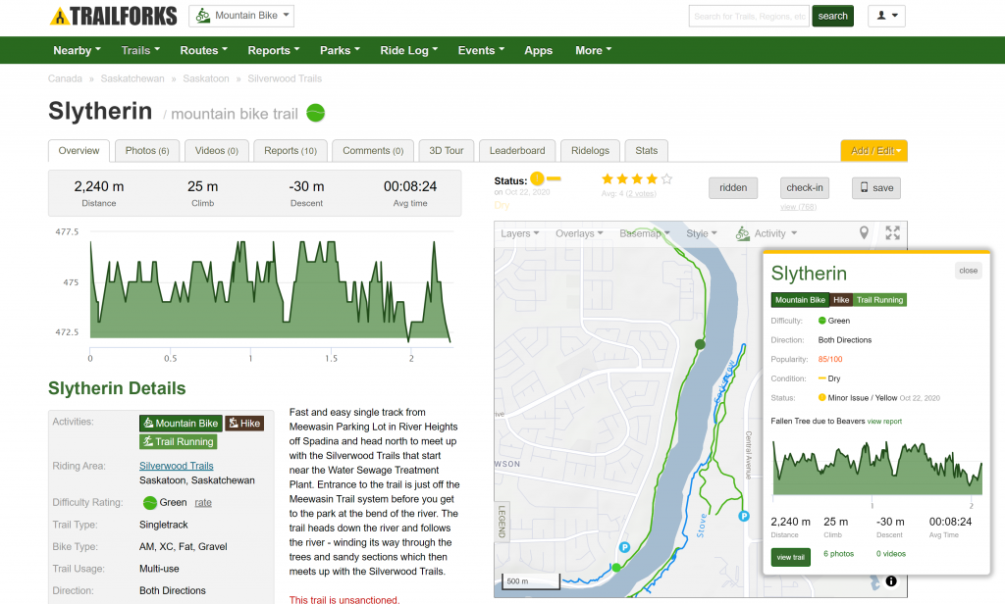1005x604 pixels.
Task: Expand the Events menu
Action: click(481, 51)
